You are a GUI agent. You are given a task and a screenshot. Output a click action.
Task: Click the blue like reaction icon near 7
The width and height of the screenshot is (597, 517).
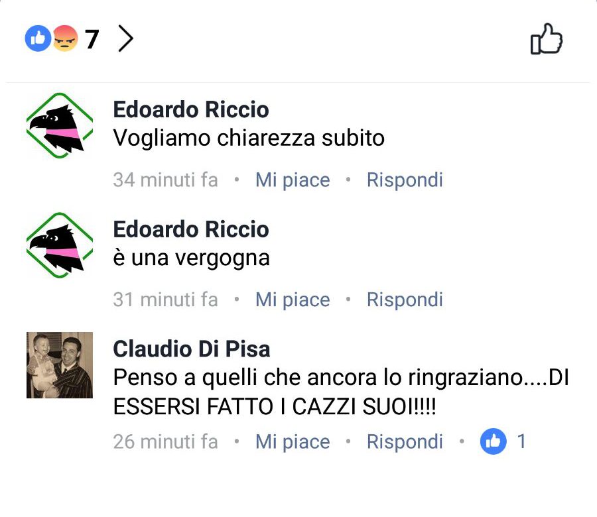(38, 38)
